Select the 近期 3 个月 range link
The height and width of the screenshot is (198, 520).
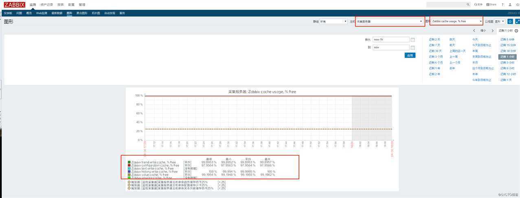tap(436, 57)
